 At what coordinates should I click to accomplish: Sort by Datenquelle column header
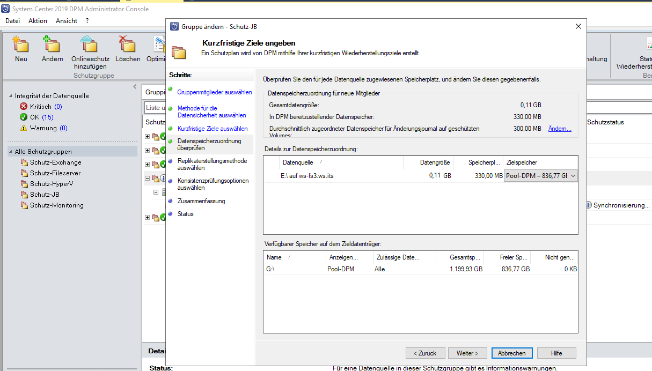tap(341, 162)
